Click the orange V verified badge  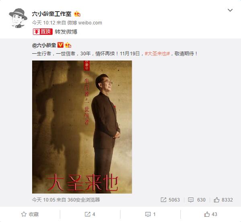(x=60, y=45)
